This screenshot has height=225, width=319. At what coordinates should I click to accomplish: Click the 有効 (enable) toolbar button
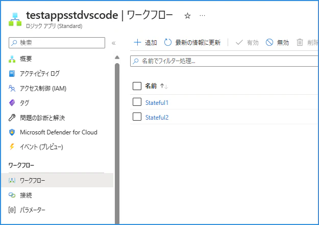click(x=247, y=43)
